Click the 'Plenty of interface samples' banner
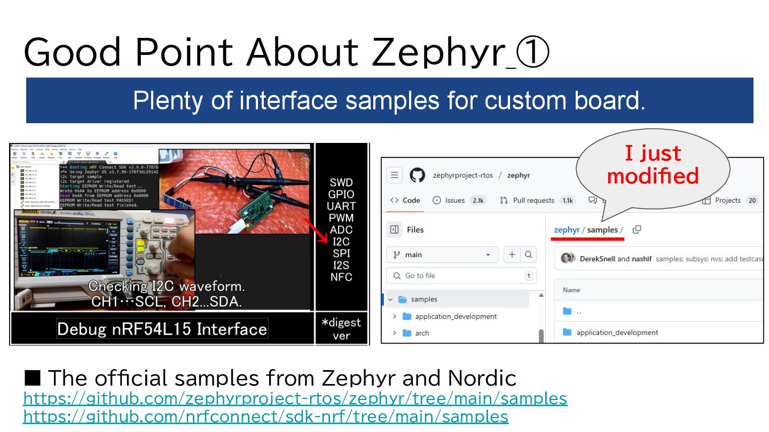The height and width of the screenshot is (432, 769). pos(389,100)
